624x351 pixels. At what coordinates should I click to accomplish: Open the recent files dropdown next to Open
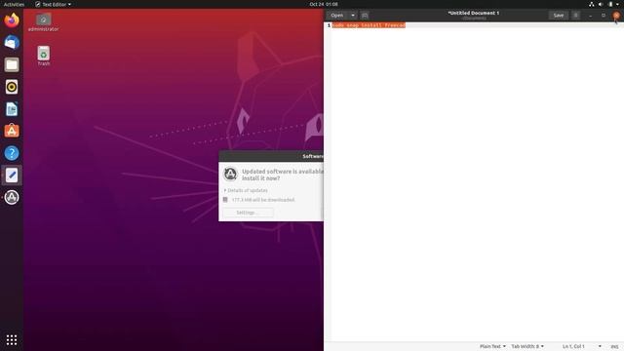click(x=353, y=16)
